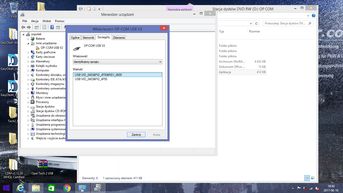
Task: Open the Opel Tech 2 USB archive
Action: tap(42, 167)
